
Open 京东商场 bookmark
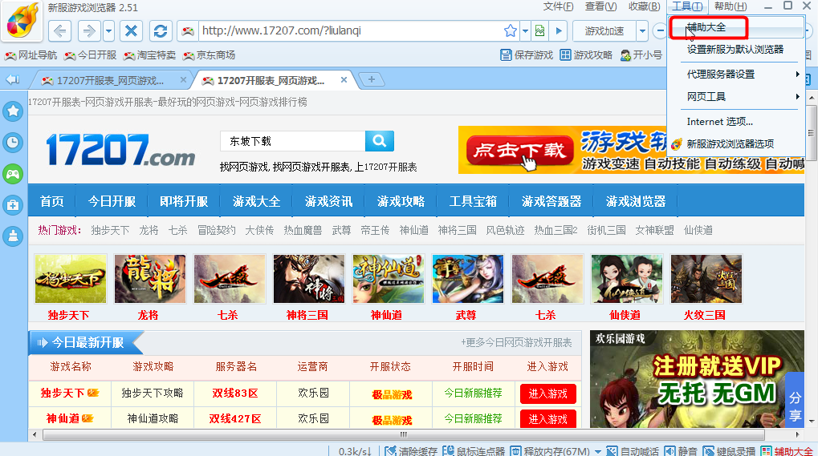pos(210,55)
